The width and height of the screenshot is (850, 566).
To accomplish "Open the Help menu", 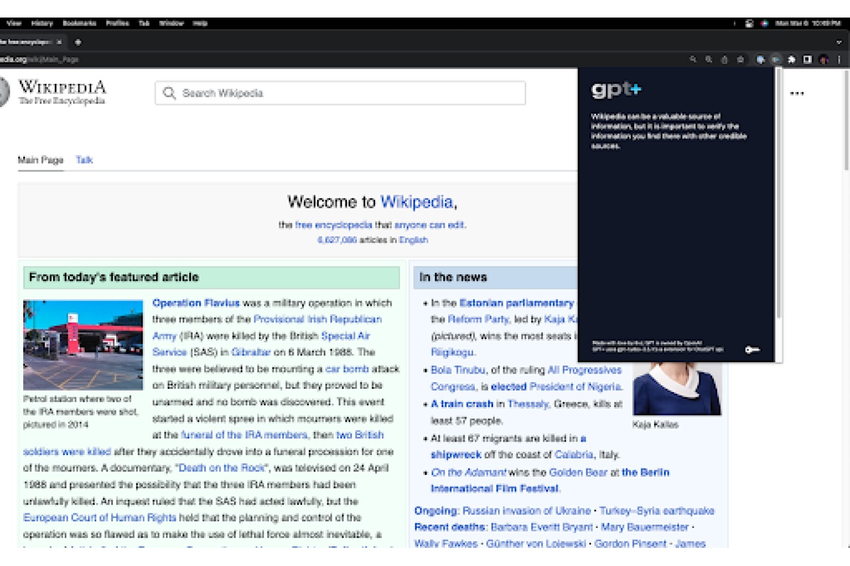I will 200,23.
